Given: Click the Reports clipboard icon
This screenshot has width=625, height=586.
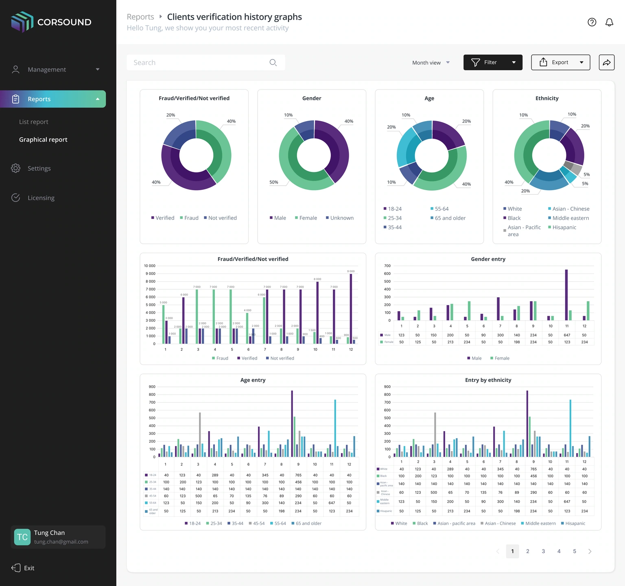Looking at the screenshot, I should (x=15, y=99).
